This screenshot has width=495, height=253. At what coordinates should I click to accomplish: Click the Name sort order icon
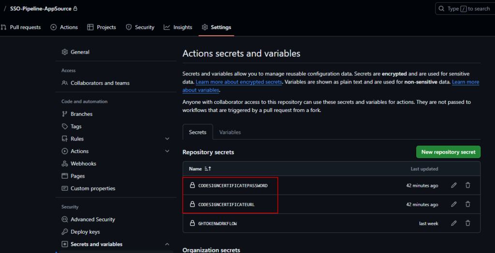click(208, 169)
